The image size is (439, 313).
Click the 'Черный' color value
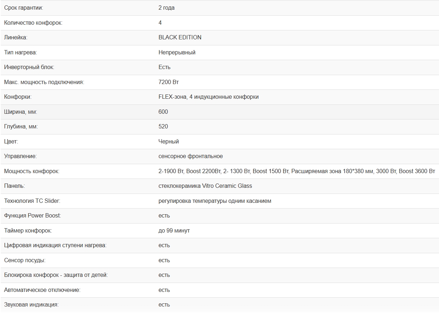pyautogui.click(x=169, y=142)
